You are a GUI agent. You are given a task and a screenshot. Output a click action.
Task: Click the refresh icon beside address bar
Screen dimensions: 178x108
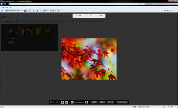pyautogui.click(x=142, y=4)
